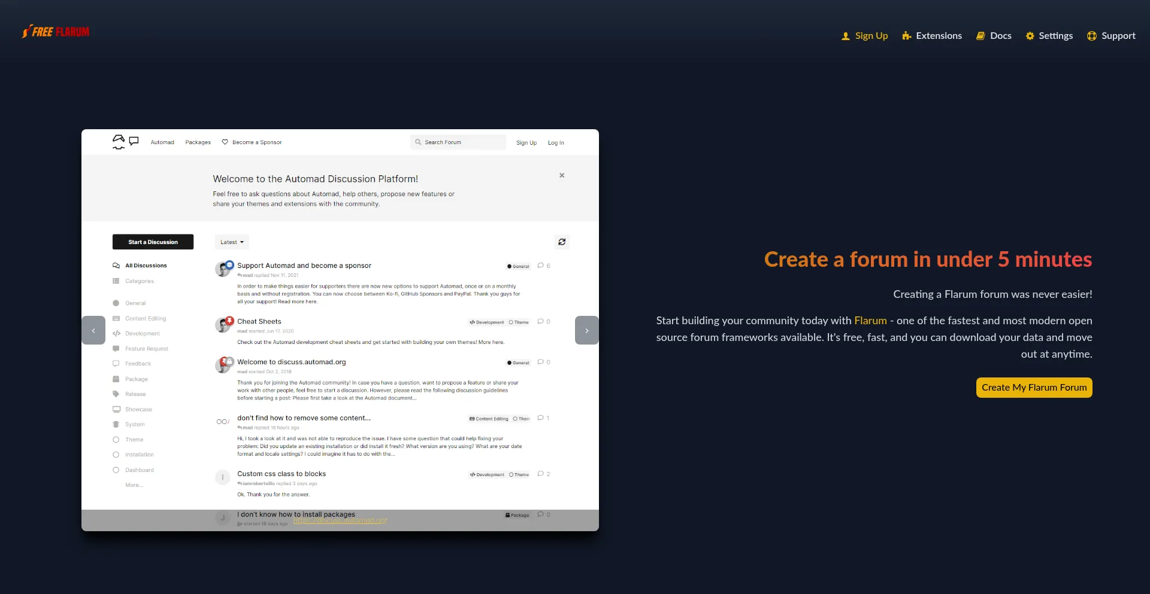Open the Docs nav link
The height and width of the screenshot is (594, 1150).
(x=994, y=36)
